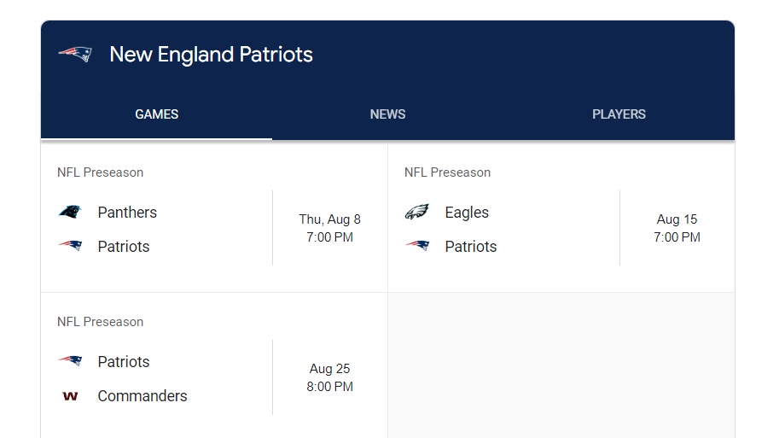Click Patriots logo in Eagles matchup
The height and width of the screenshot is (438, 779).
click(417, 246)
